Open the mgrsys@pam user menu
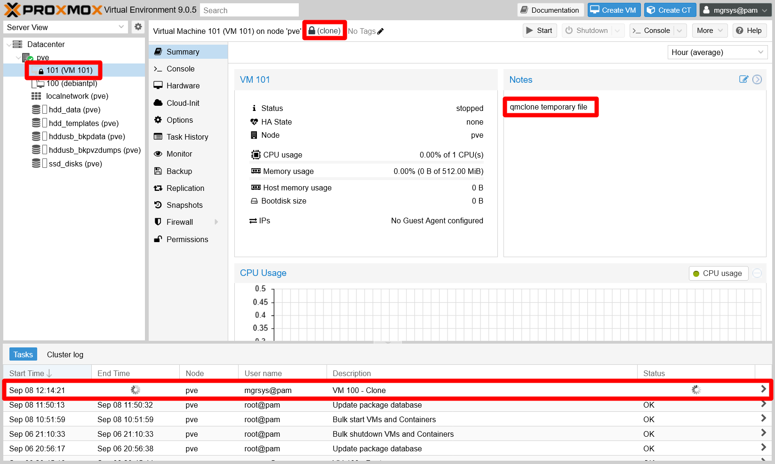Screen dimensions: 775x464 click(x=735, y=10)
